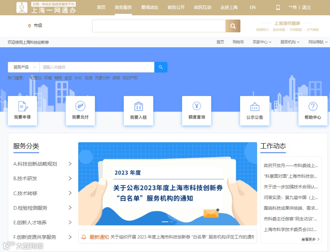This screenshot has height=252, width=330.
Task: Click the gold search magnifier button
Action: click(233, 26)
